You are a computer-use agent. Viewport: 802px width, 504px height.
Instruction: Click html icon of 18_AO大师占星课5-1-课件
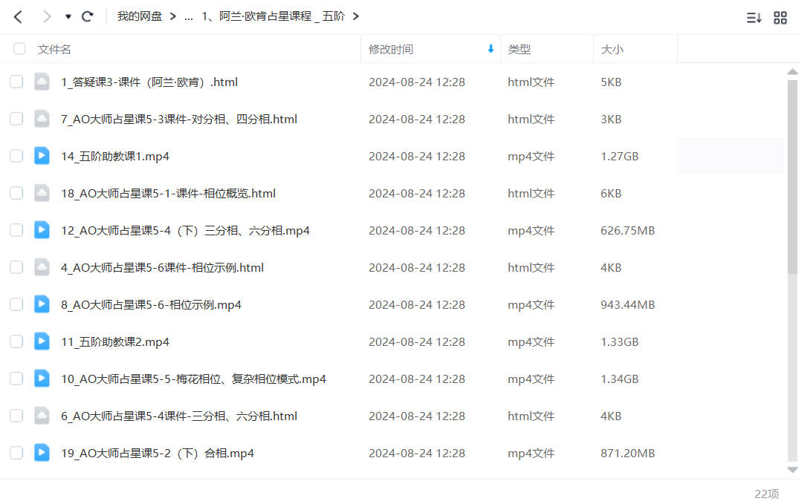[x=42, y=193]
